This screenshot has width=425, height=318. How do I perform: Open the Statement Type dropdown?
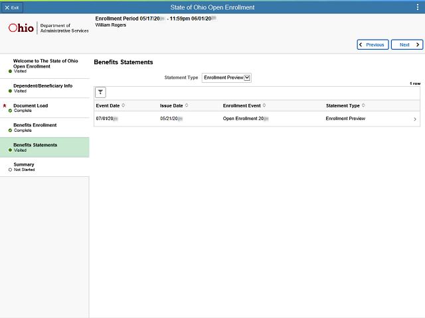(x=226, y=78)
